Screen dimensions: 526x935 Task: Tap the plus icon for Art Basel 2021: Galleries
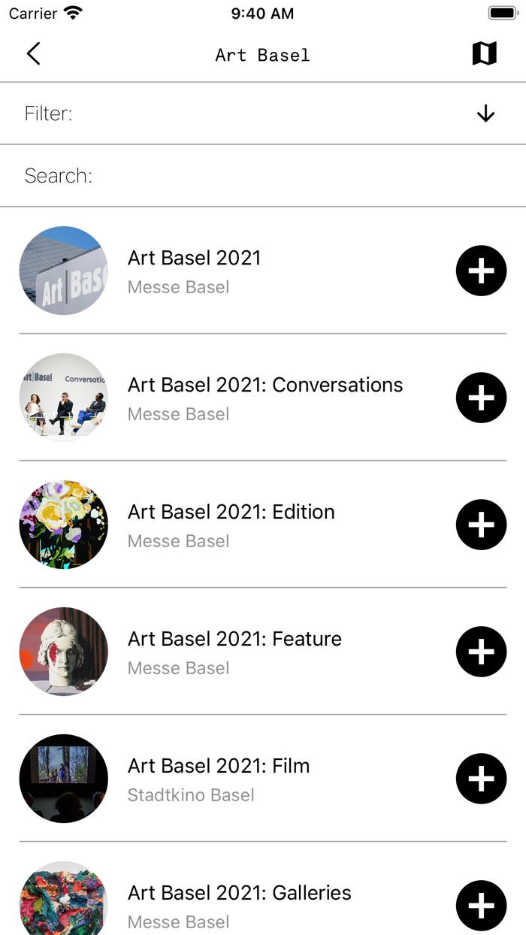tap(481, 906)
